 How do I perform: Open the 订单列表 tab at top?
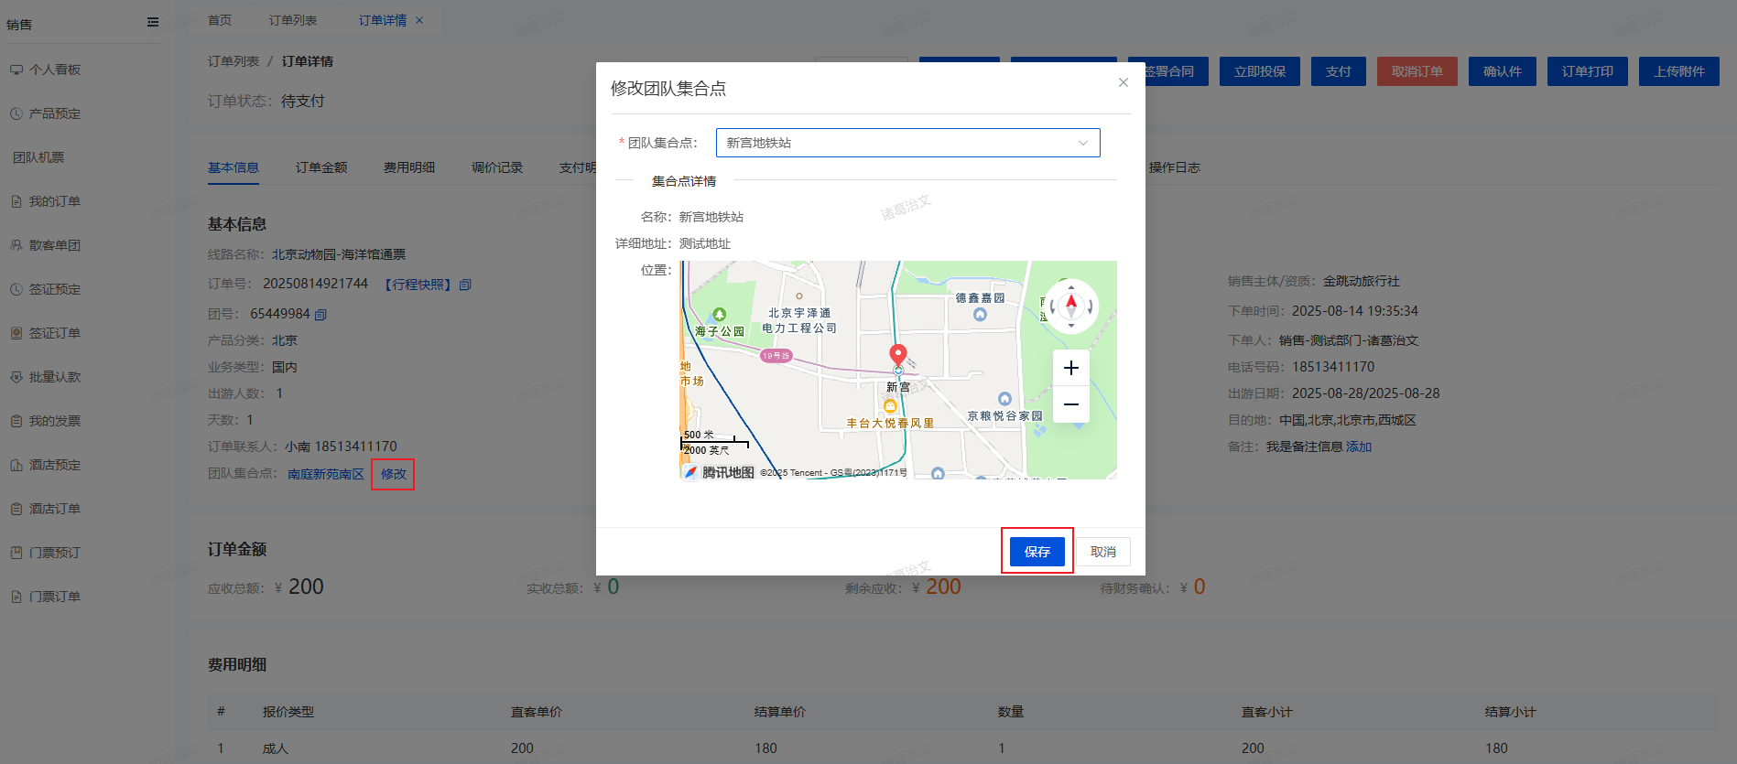(293, 20)
